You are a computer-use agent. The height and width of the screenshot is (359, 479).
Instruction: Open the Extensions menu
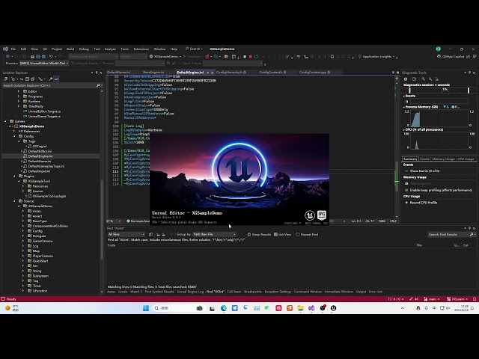141,49
